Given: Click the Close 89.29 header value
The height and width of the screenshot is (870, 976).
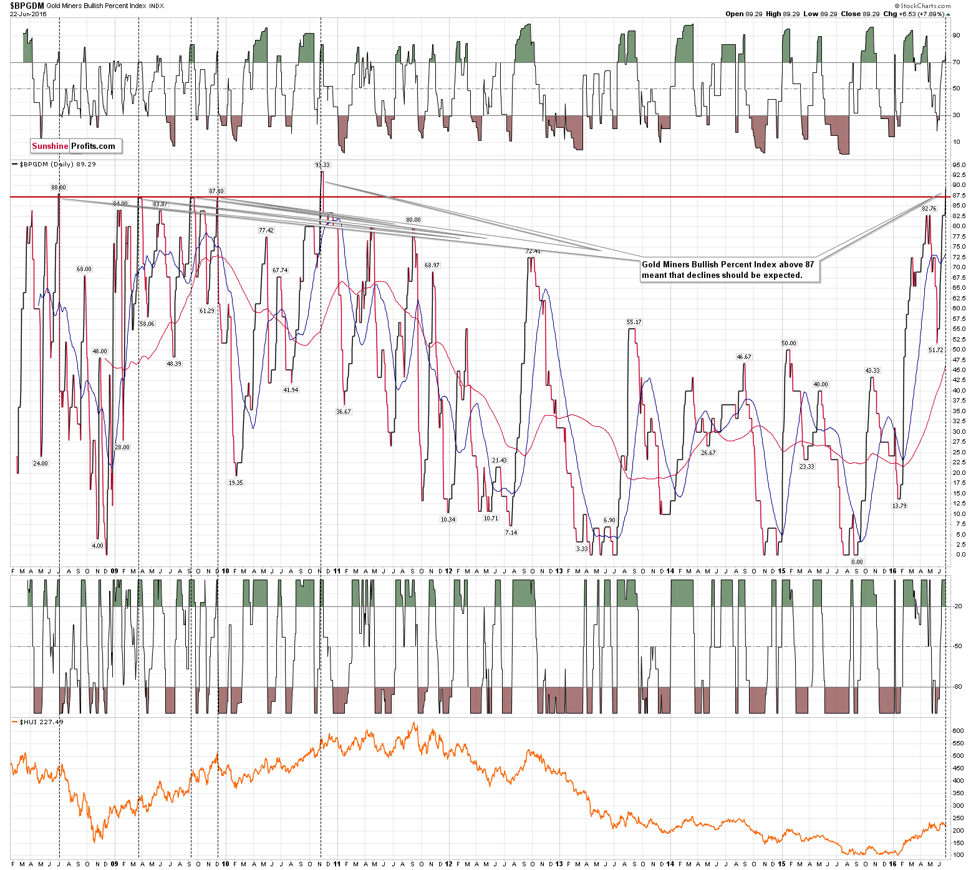Looking at the screenshot, I should pyautogui.click(x=860, y=14).
